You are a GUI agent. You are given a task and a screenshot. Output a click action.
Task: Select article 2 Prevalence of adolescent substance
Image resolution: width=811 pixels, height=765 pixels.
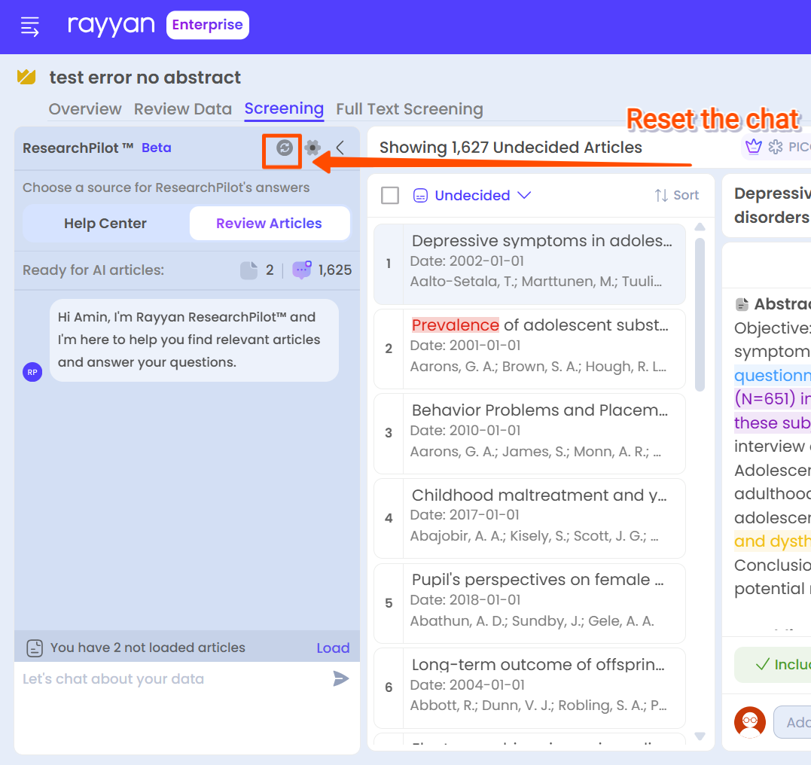pos(529,349)
